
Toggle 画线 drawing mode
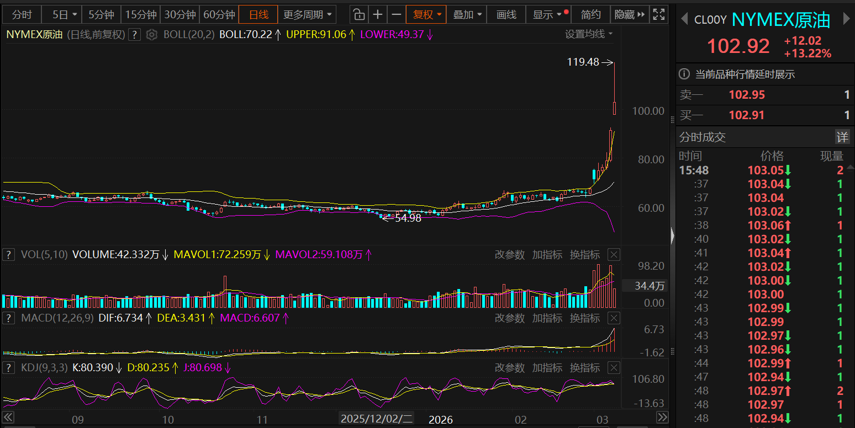[506, 14]
